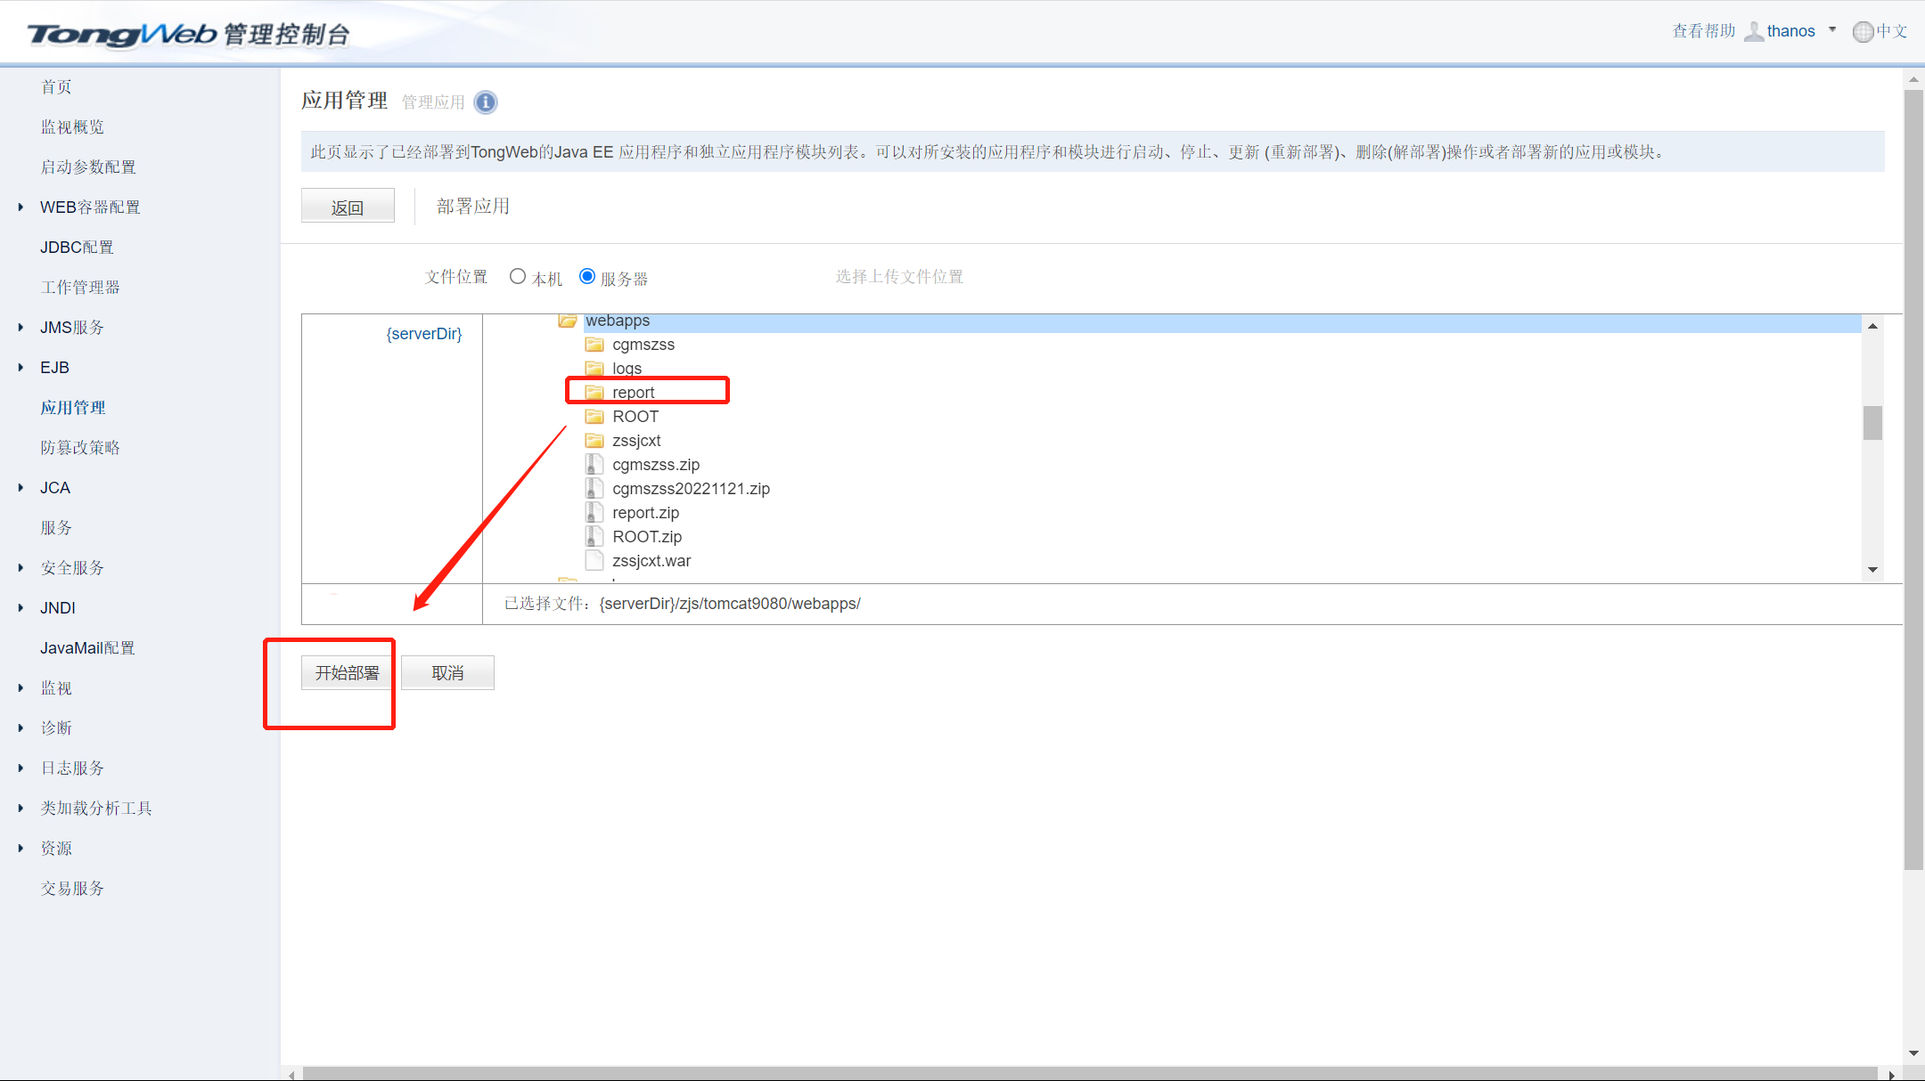Select the report.zip archive icon

pyautogui.click(x=593, y=512)
